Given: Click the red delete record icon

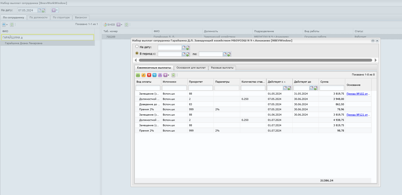Looking at the screenshot, I should (149, 75).
